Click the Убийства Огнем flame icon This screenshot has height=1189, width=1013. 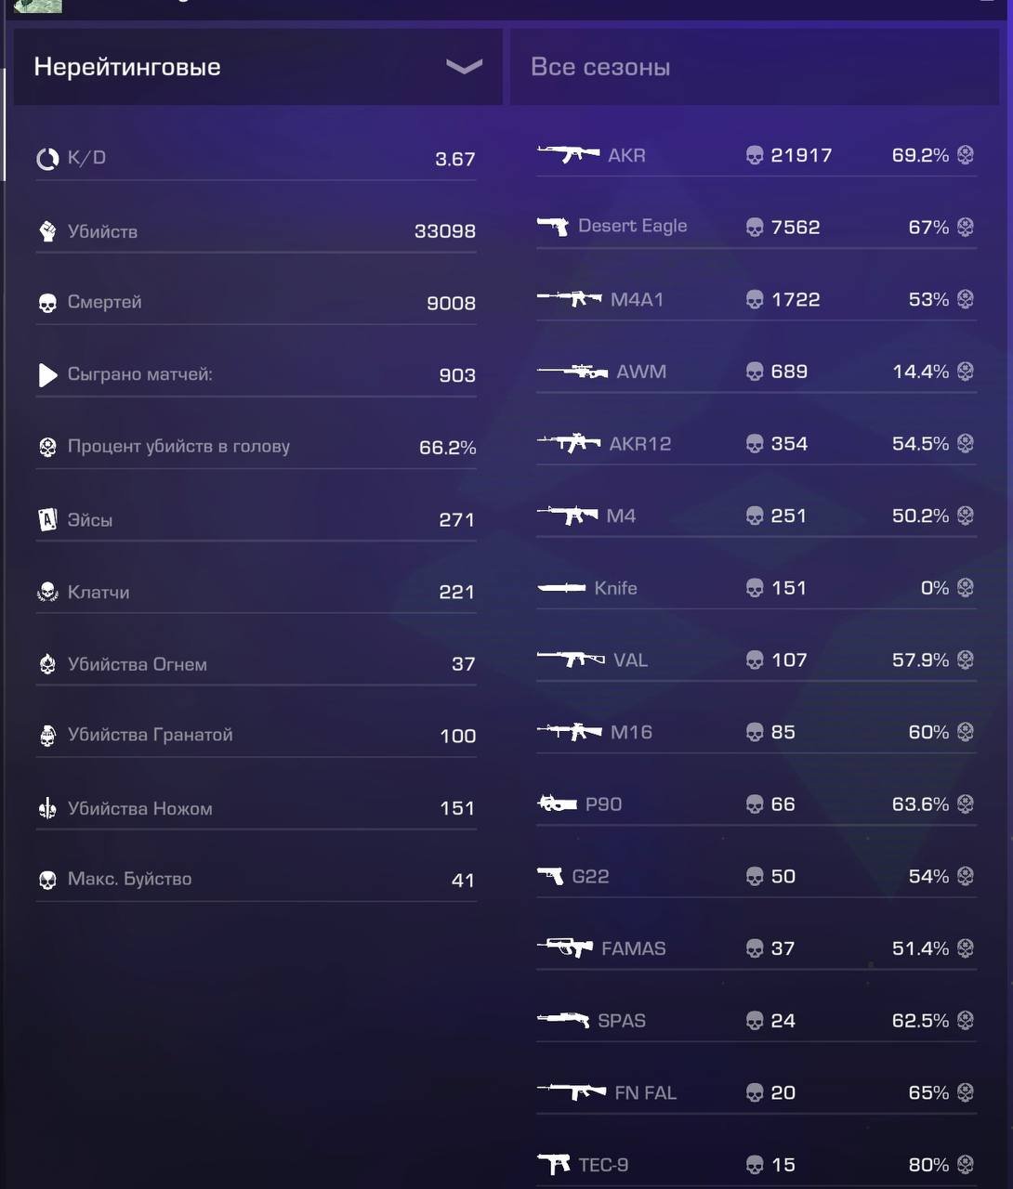(x=47, y=664)
